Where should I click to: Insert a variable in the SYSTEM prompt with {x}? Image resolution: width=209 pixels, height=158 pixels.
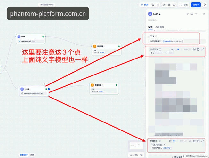[x=194, y=49]
